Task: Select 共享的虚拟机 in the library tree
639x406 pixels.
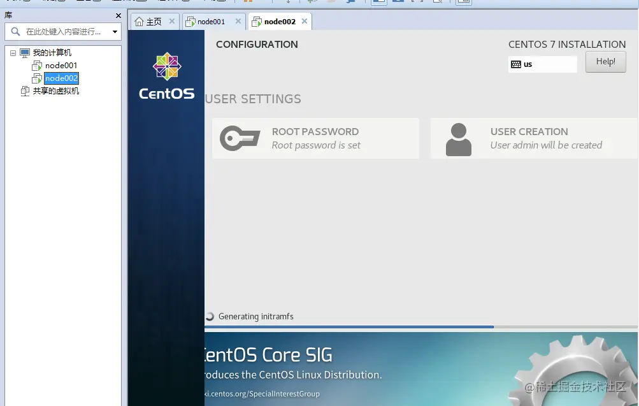Action: pyautogui.click(x=56, y=91)
